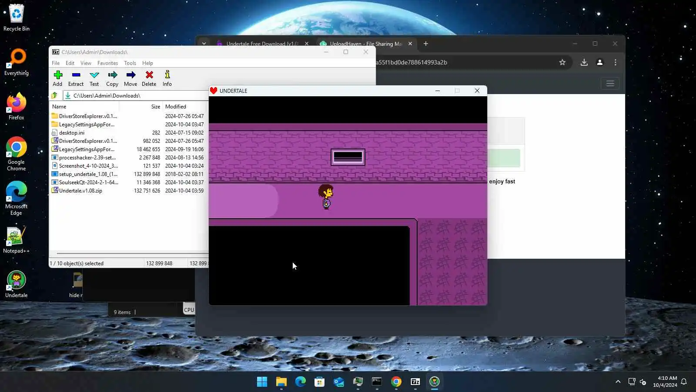Open the Favorites menu in 7-Zip

[107, 63]
